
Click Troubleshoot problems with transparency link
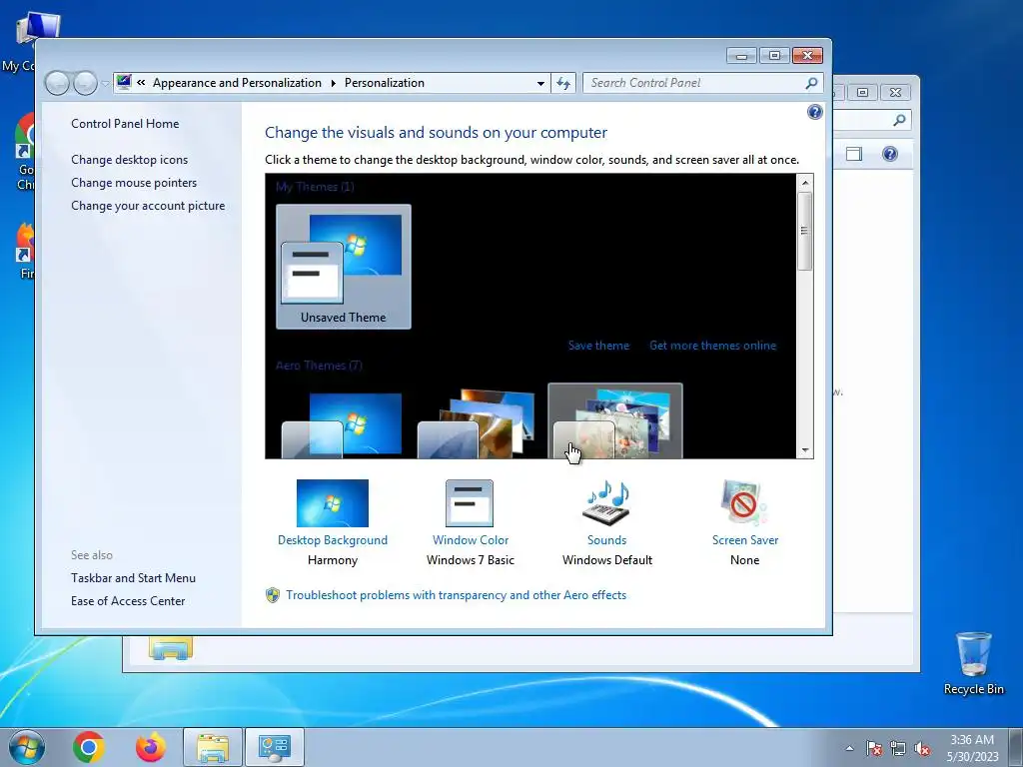(456, 595)
